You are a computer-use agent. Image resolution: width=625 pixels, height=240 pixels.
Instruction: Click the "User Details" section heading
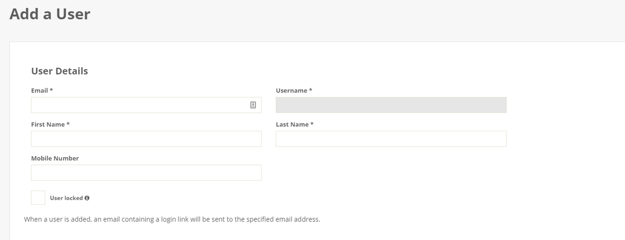click(59, 71)
